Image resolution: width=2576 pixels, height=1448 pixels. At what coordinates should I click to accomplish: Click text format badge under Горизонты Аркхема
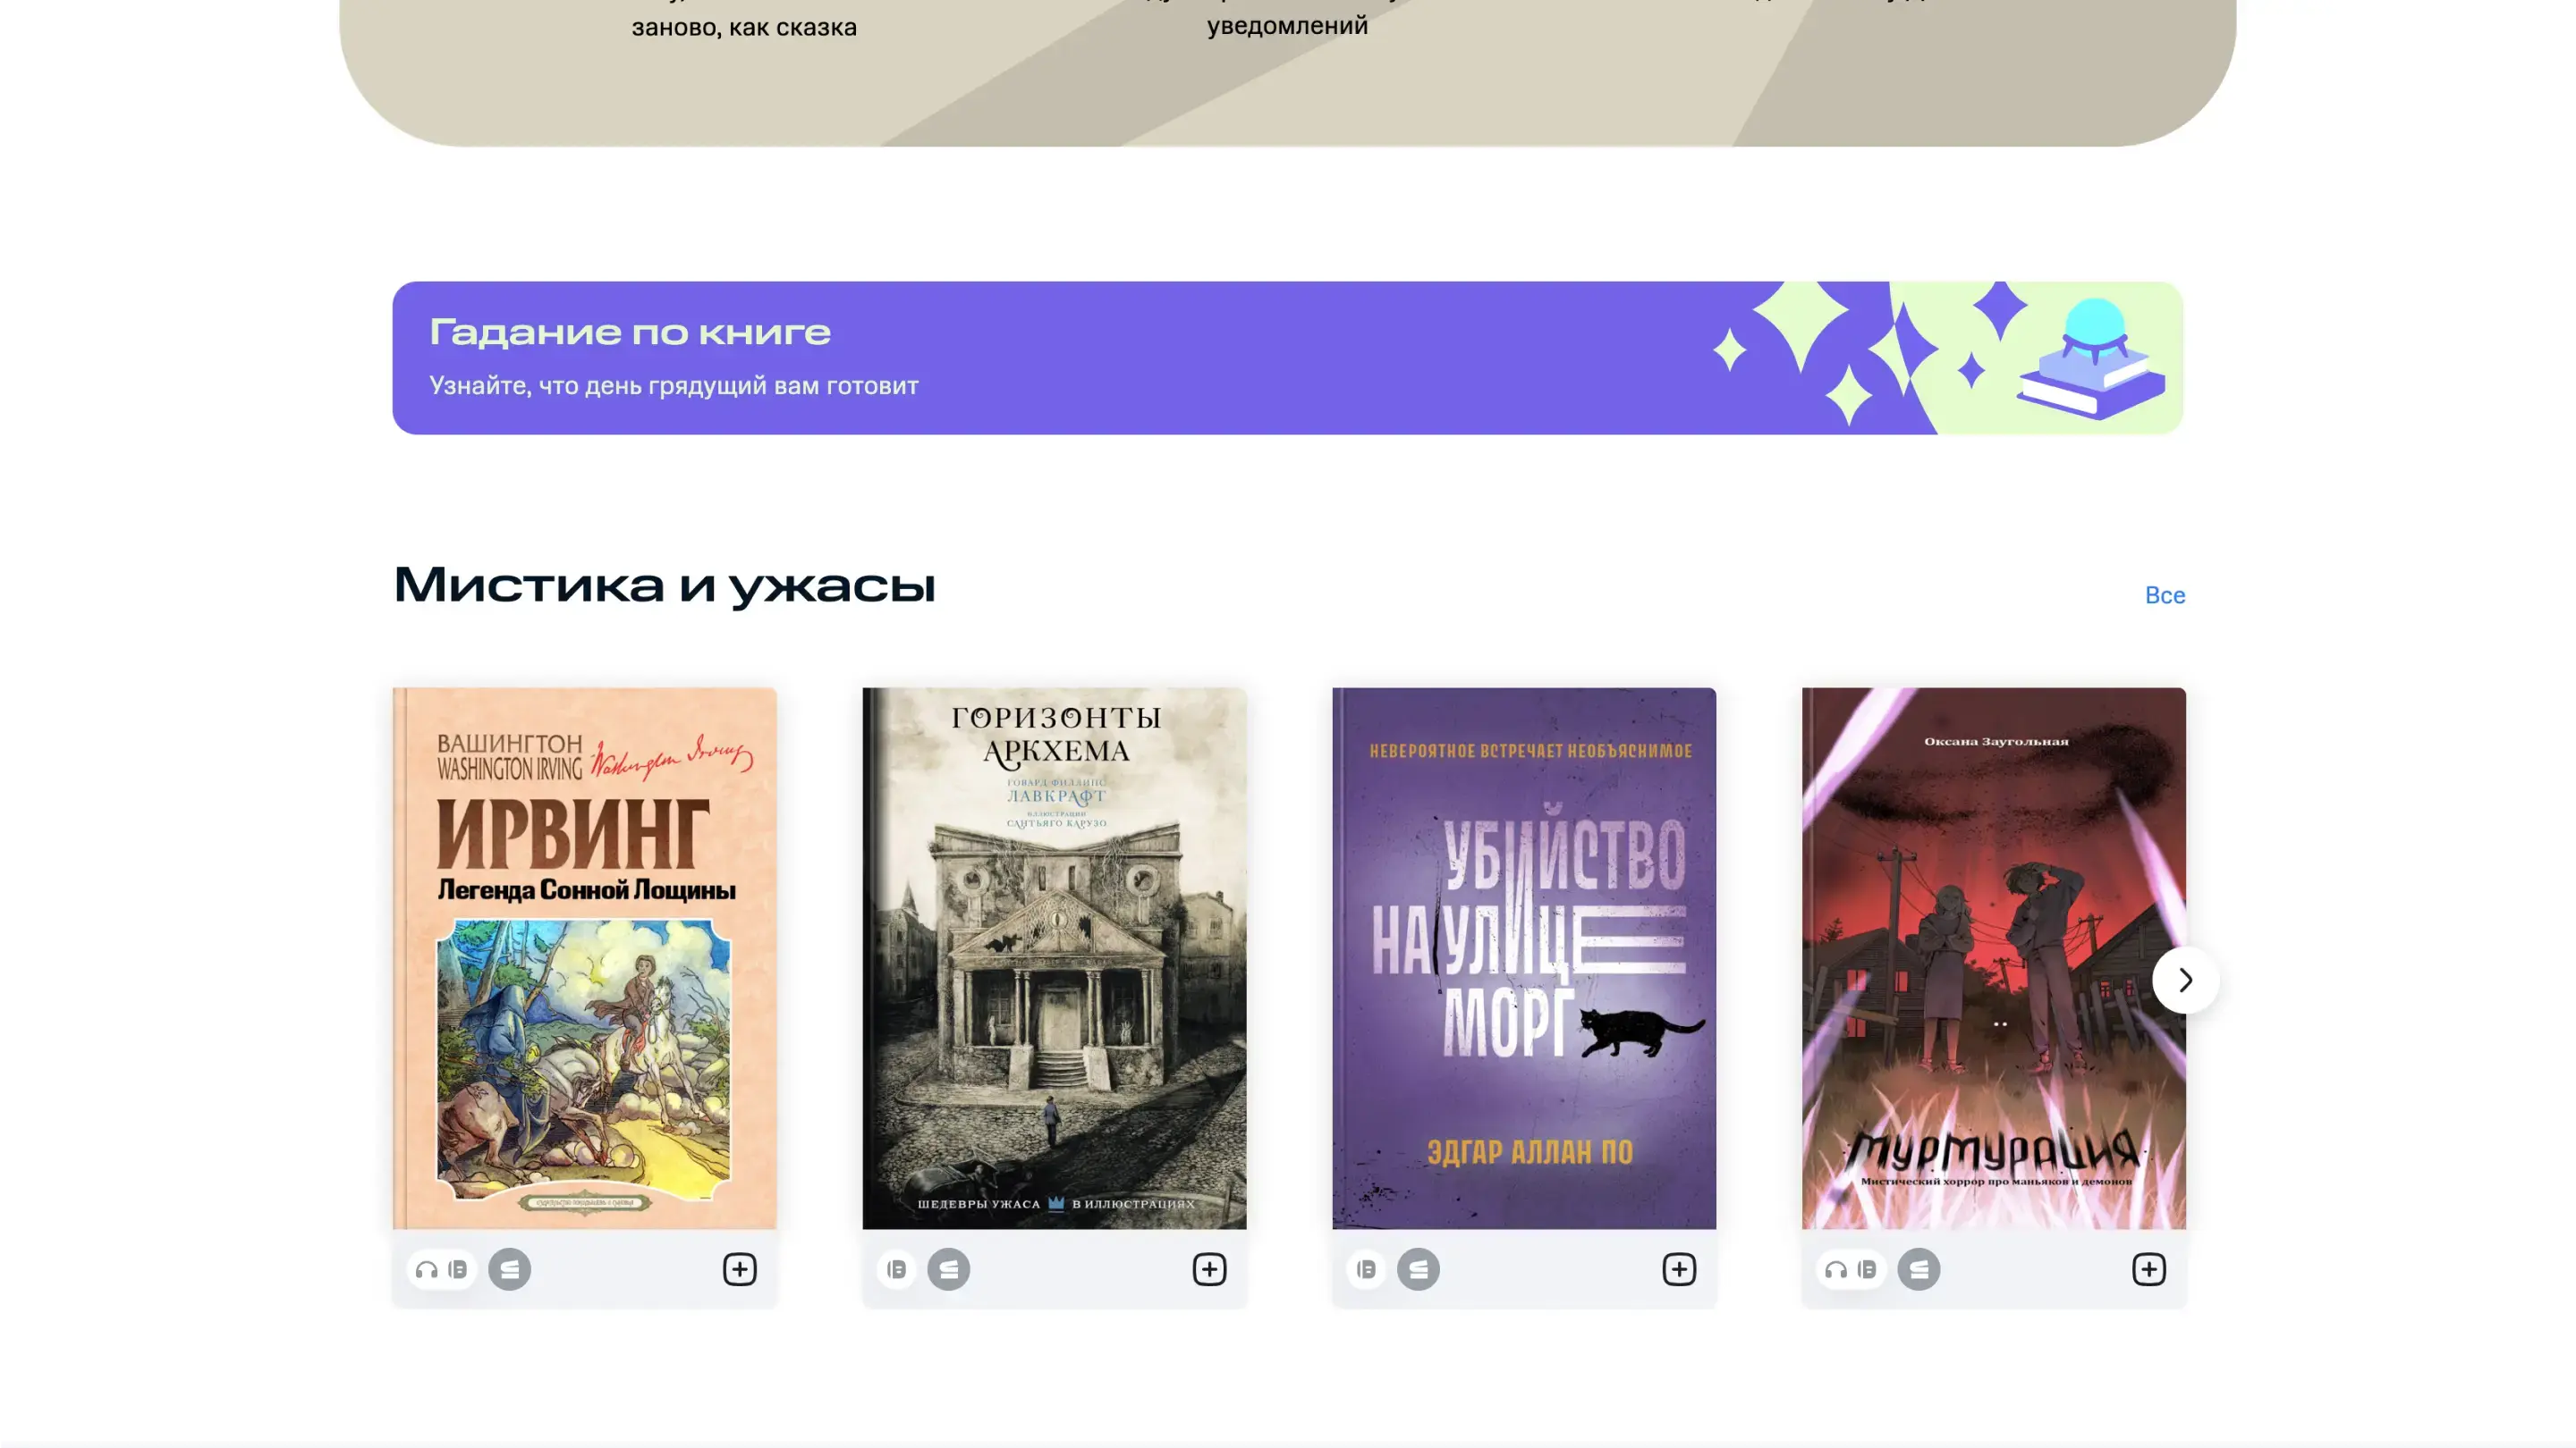click(x=897, y=1269)
